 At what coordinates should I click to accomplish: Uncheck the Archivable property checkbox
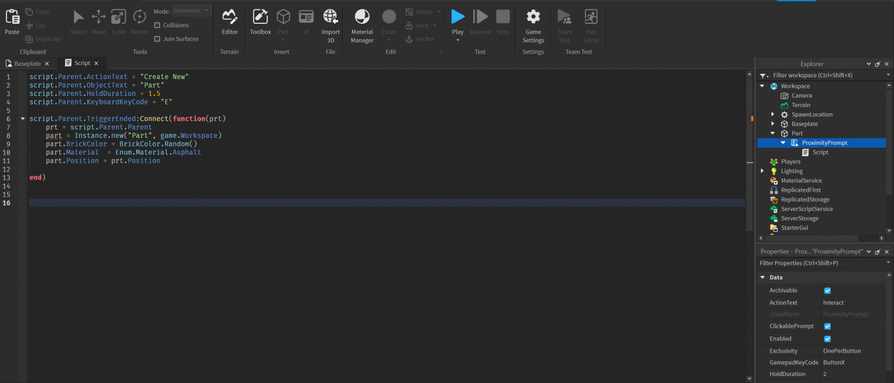click(827, 290)
